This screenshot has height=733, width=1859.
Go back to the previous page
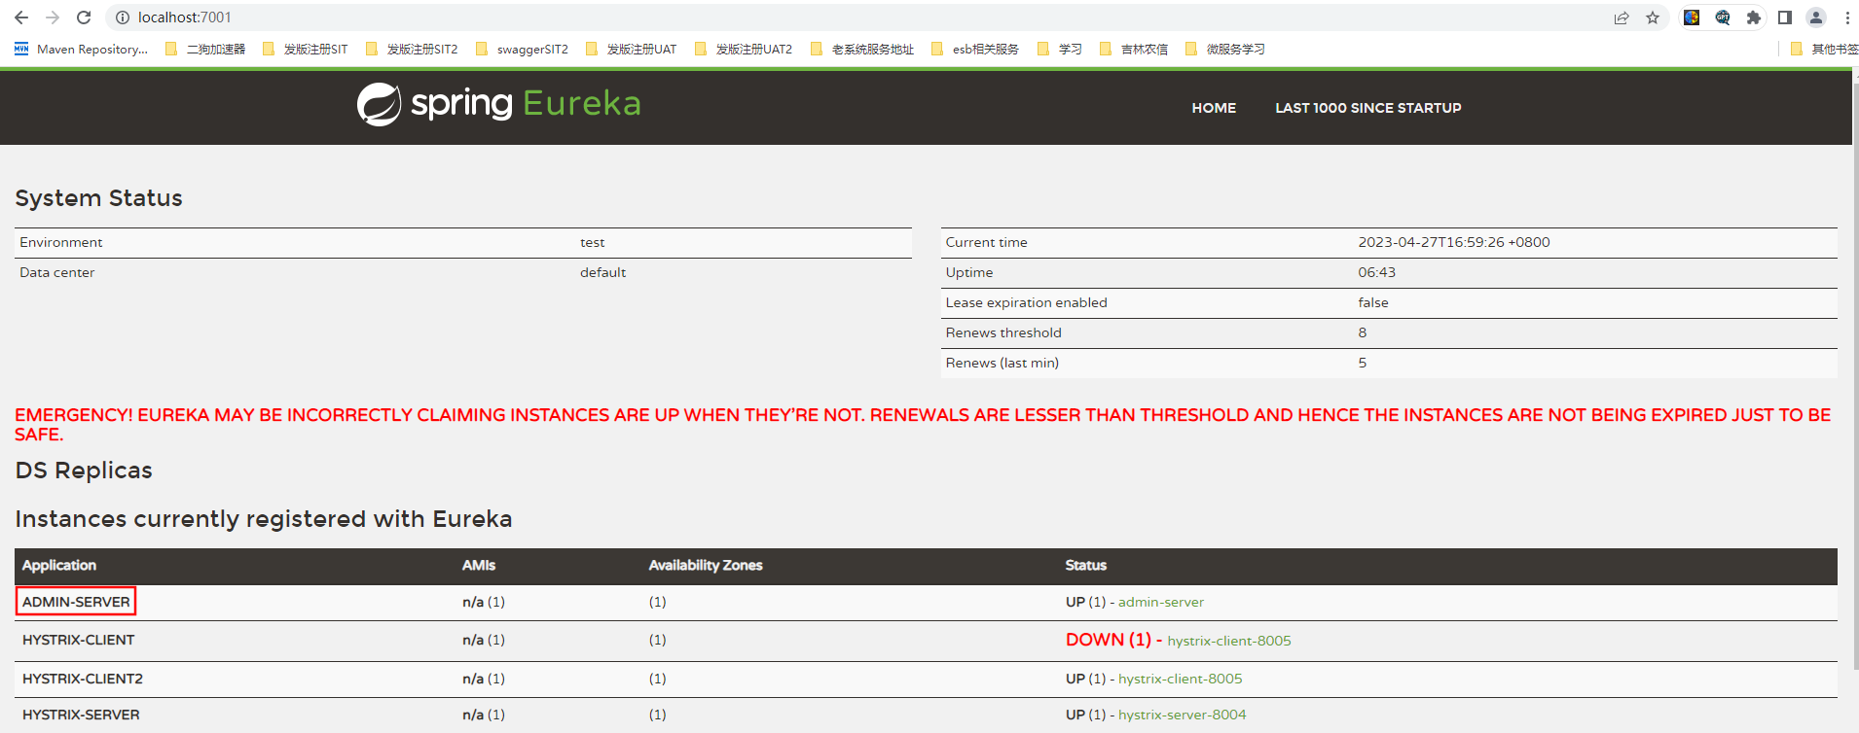[x=21, y=17]
